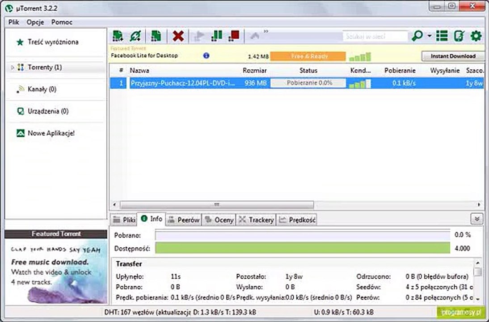489x322 pixels.
Task: Sort by the Status column header
Action: [x=308, y=71]
